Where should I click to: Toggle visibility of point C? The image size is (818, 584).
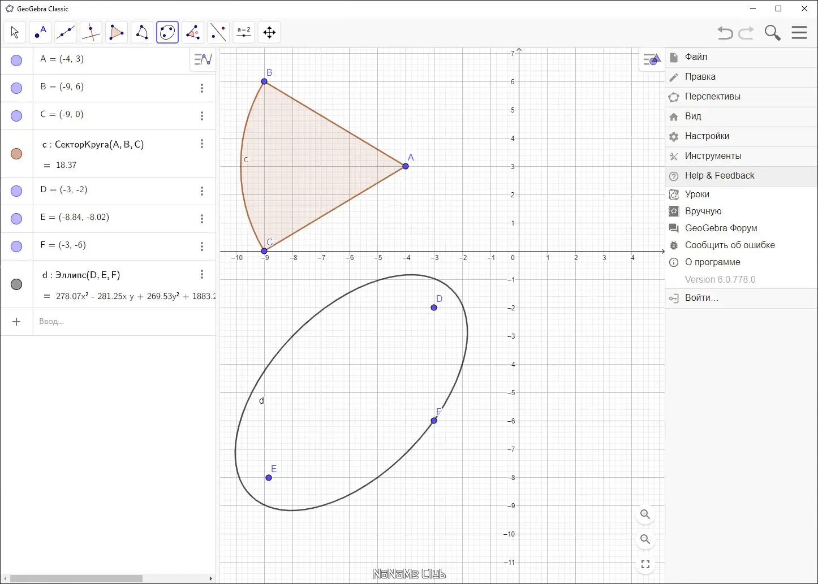tap(16, 116)
